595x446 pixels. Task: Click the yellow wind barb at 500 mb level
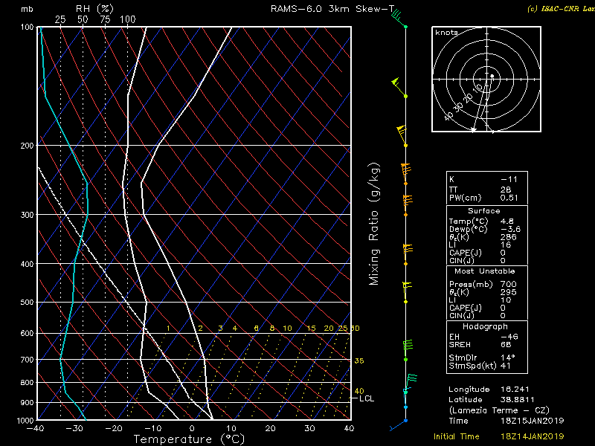407,292
